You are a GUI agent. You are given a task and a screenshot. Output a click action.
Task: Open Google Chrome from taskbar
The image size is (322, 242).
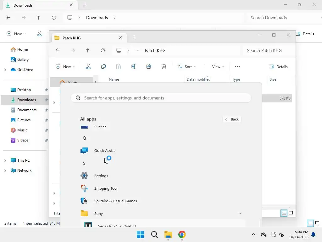click(x=182, y=234)
